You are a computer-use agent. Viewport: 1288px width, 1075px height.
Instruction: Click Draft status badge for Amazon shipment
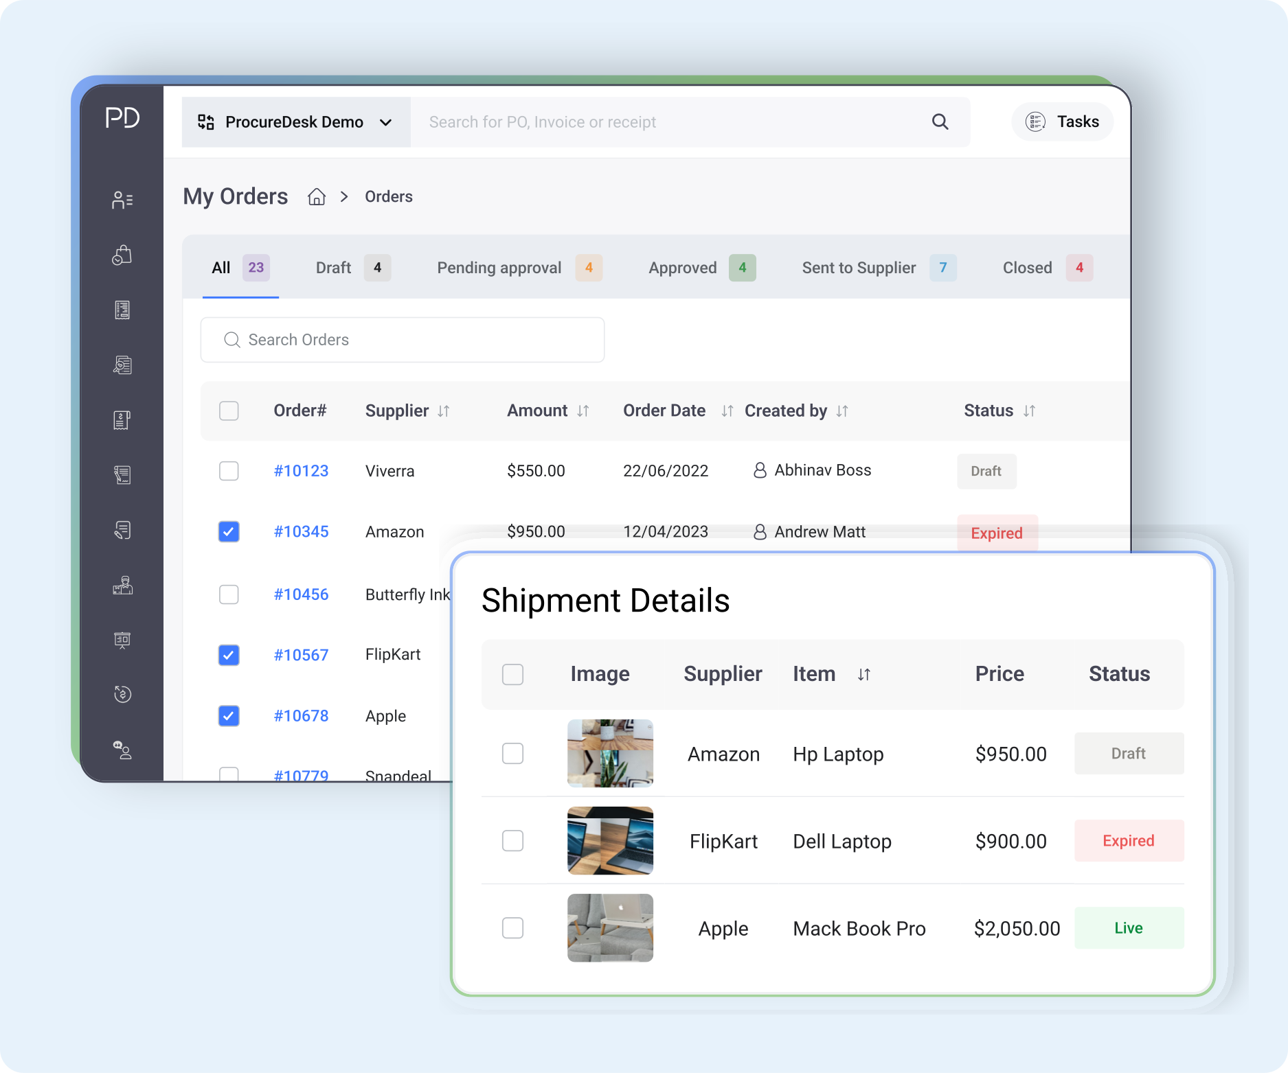pos(1129,754)
